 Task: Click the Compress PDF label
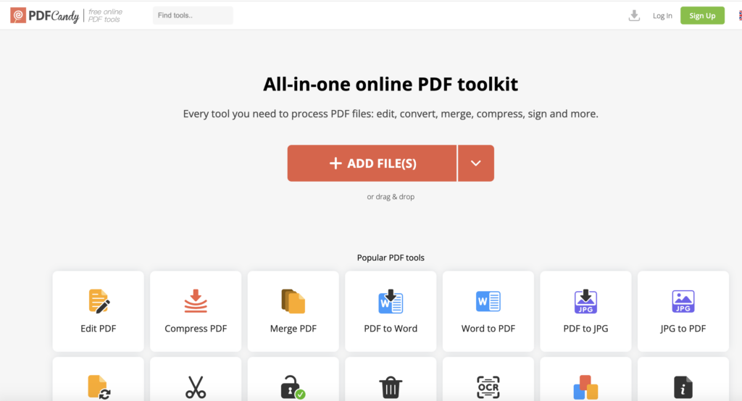pyautogui.click(x=196, y=329)
